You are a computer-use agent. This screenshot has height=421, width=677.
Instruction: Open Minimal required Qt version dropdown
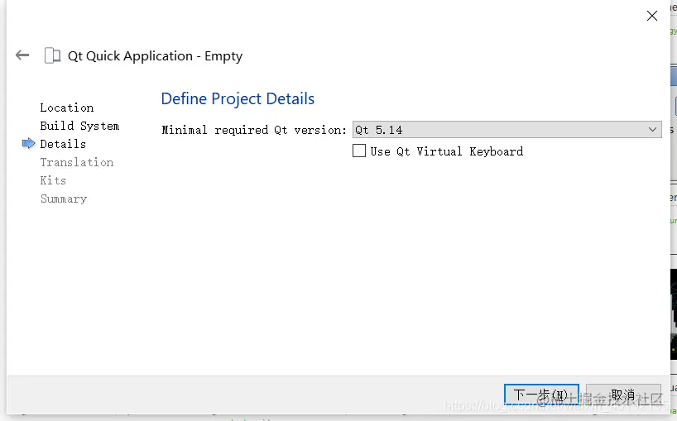click(x=507, y=129)
